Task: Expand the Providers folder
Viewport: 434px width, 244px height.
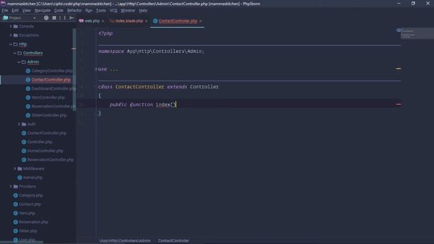Action: 11,186
